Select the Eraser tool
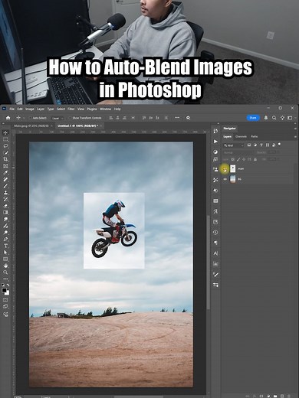This screenshot has height=398, width=299. click(5, 206)
